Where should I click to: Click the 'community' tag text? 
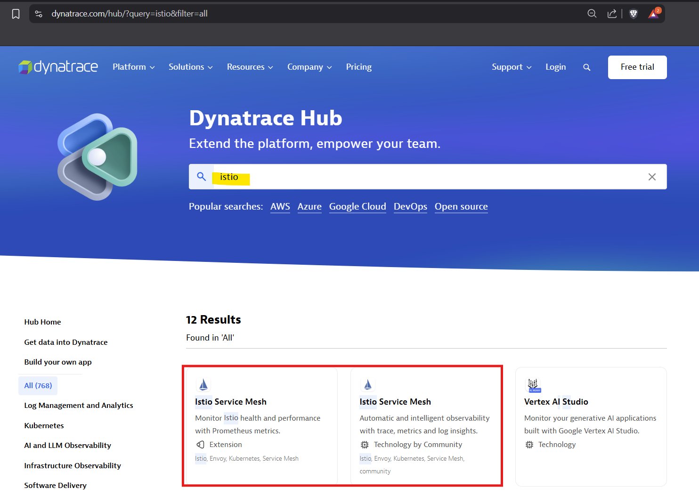coord(375,471)
